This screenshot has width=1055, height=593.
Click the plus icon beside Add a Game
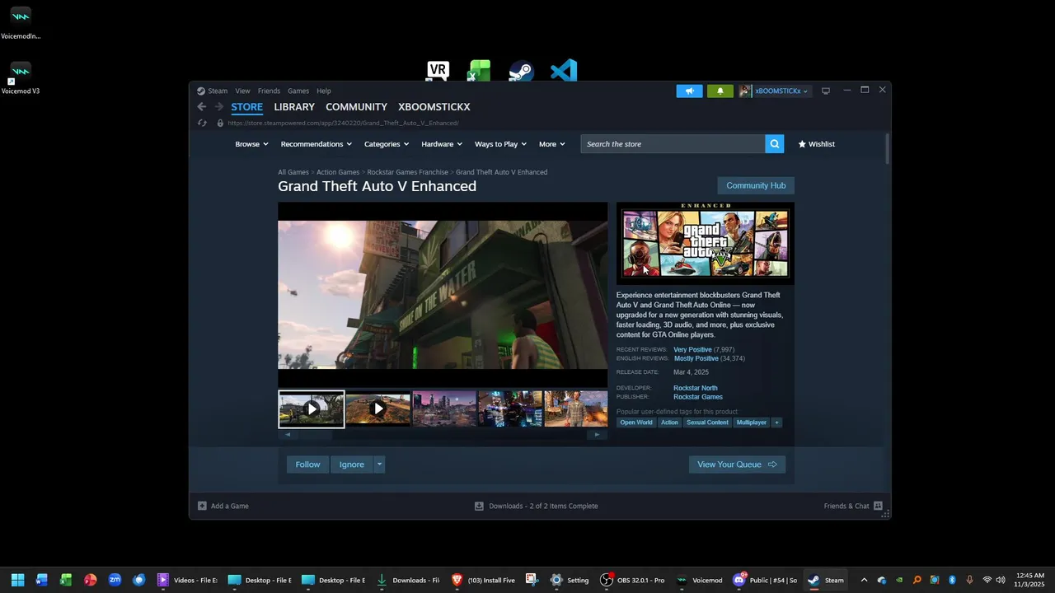click(202, 506)
